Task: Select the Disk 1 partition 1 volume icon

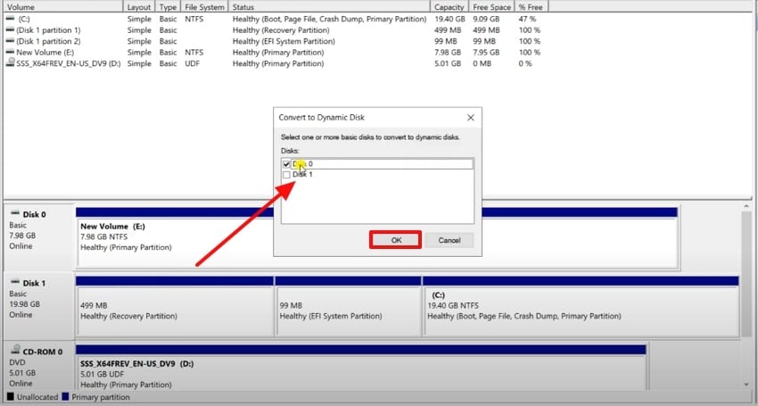Action: pos(10,30)
